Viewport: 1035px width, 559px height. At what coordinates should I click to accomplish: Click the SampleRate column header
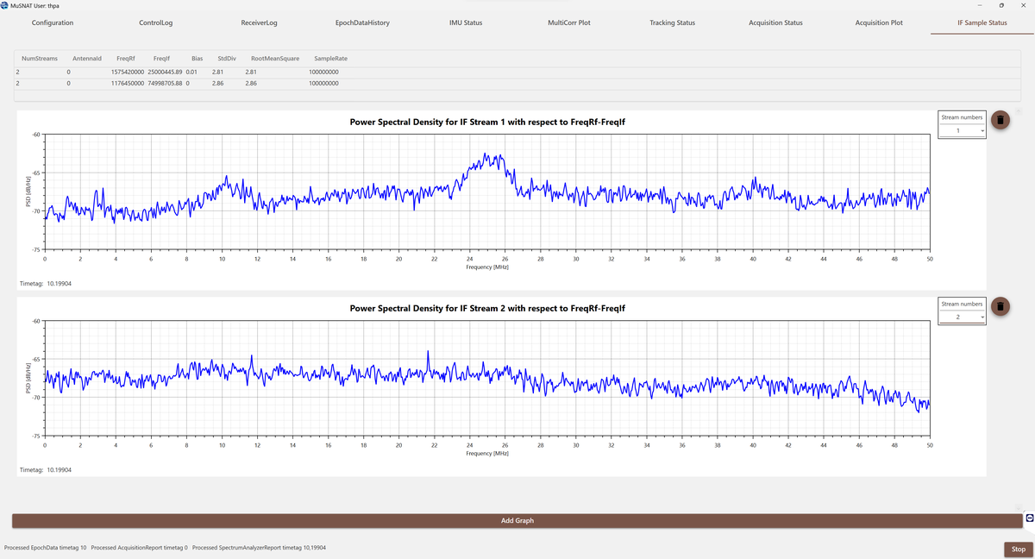click(331, 59)
